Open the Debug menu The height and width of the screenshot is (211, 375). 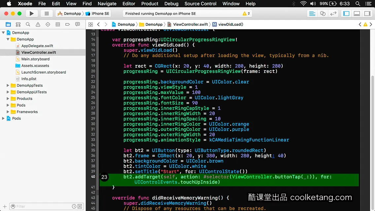171,4
